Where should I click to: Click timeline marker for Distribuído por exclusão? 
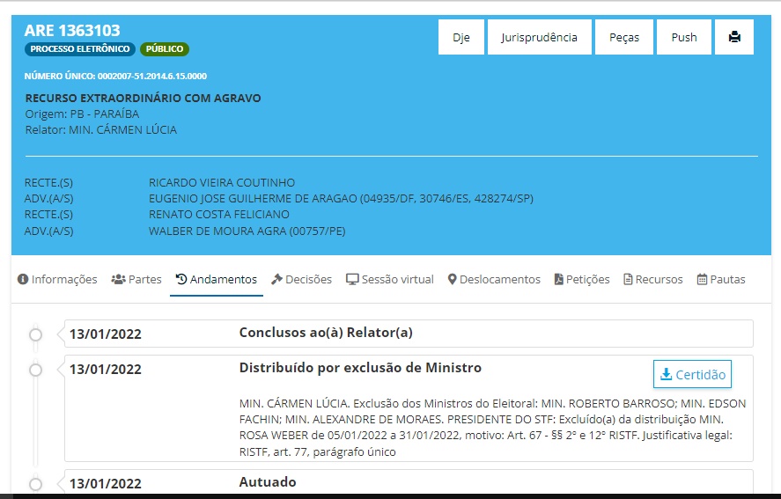pos(35,370)
